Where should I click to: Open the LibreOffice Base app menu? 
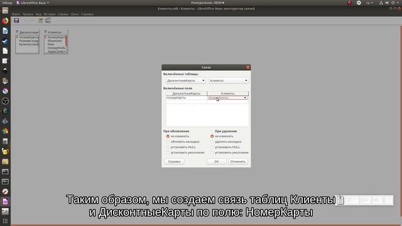(33, 3)
